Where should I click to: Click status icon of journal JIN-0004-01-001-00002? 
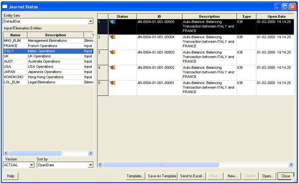(x=112, y=67)
